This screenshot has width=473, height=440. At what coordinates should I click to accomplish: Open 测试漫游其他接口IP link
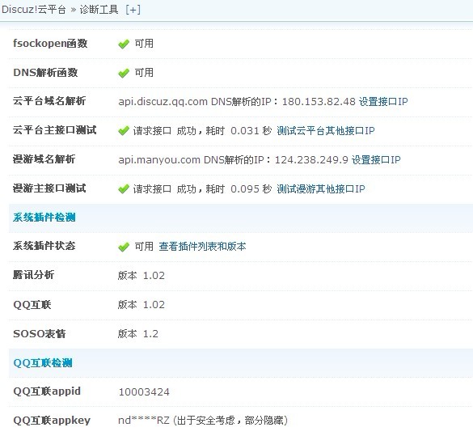321,189
